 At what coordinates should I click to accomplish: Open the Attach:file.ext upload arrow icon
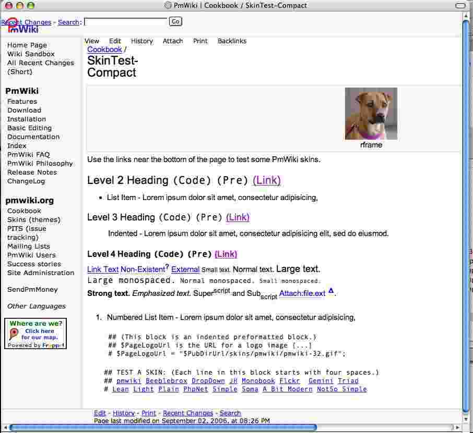[x=331, y=291]
